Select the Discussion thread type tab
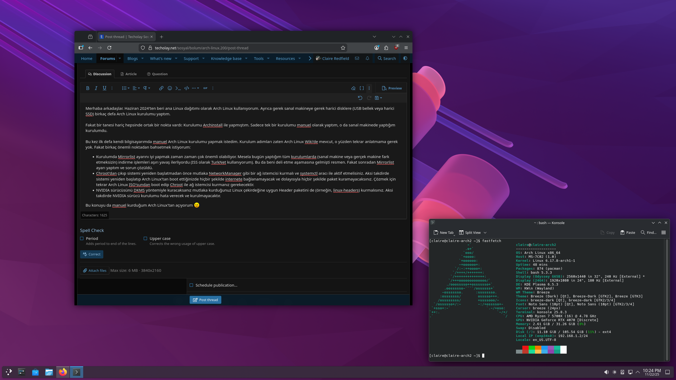676x380 pixels. (100, 74)
